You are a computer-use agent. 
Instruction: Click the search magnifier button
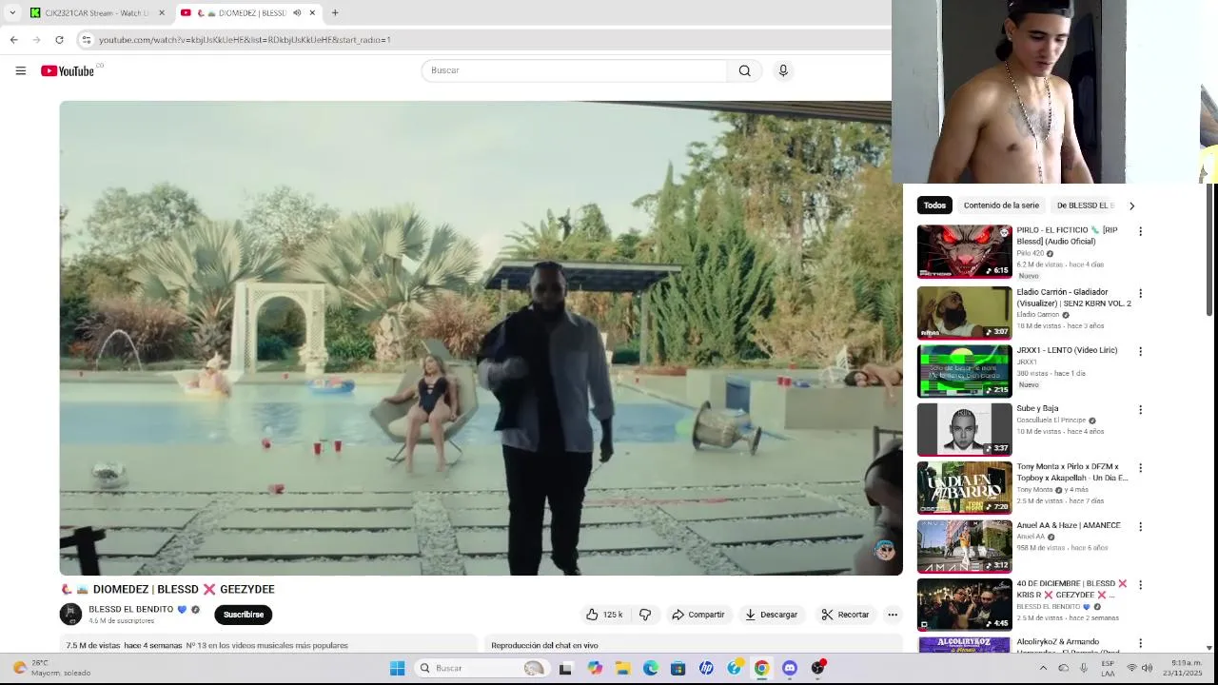coord(744,70)
